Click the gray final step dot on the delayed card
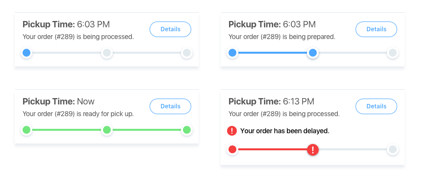432x183 pixels. click(393, 149)
